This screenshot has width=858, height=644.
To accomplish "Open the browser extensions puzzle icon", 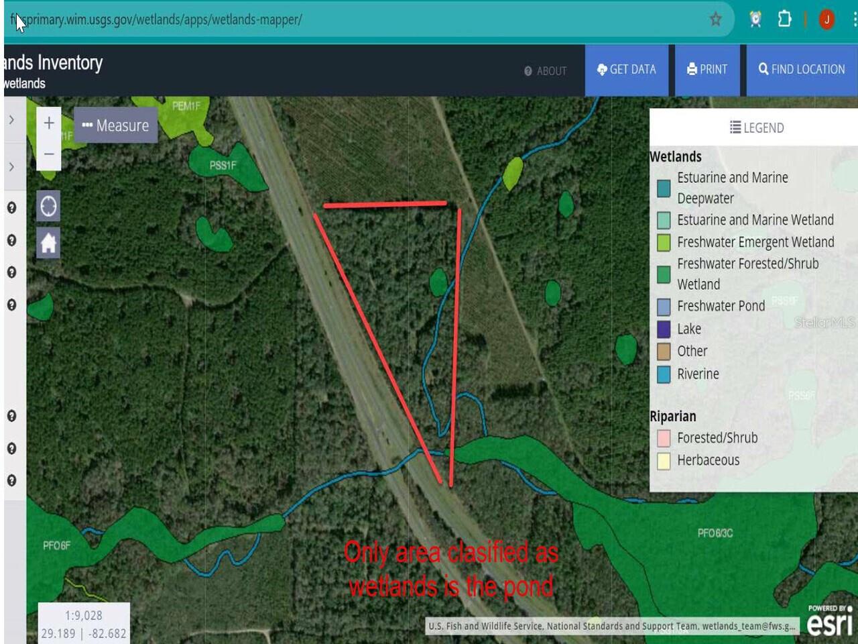I will coord(784,19).
